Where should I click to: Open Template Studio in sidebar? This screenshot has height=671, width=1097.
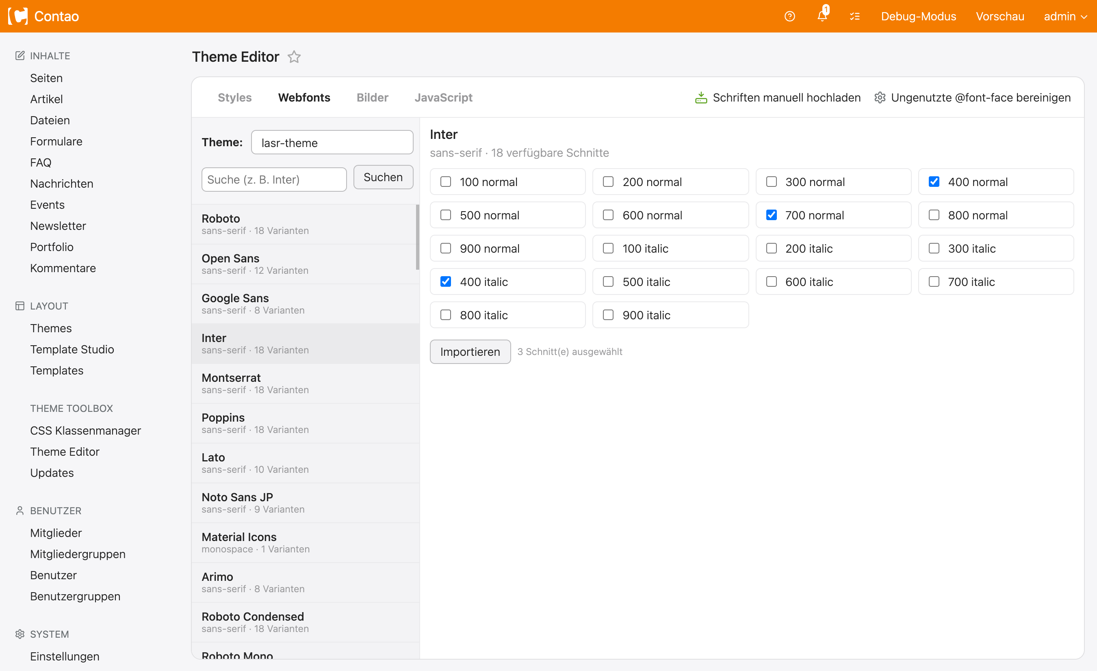[x=72, y=349]
